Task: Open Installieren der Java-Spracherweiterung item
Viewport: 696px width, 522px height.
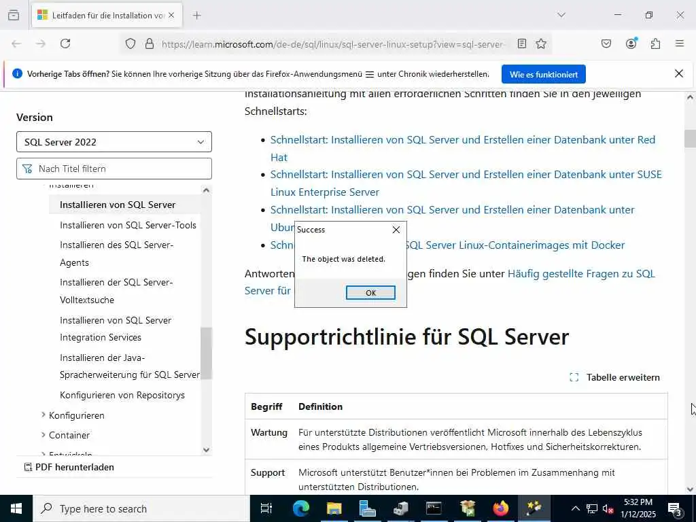Action: [x=130, y=366]
